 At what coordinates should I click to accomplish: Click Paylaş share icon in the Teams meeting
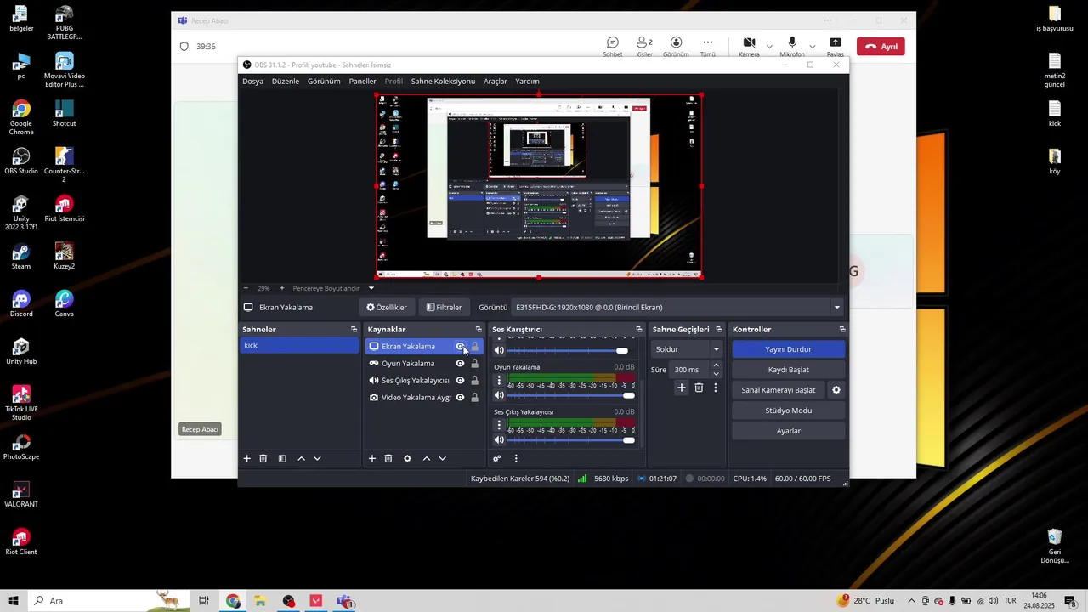pyautogui.click(x=836, y=47)
